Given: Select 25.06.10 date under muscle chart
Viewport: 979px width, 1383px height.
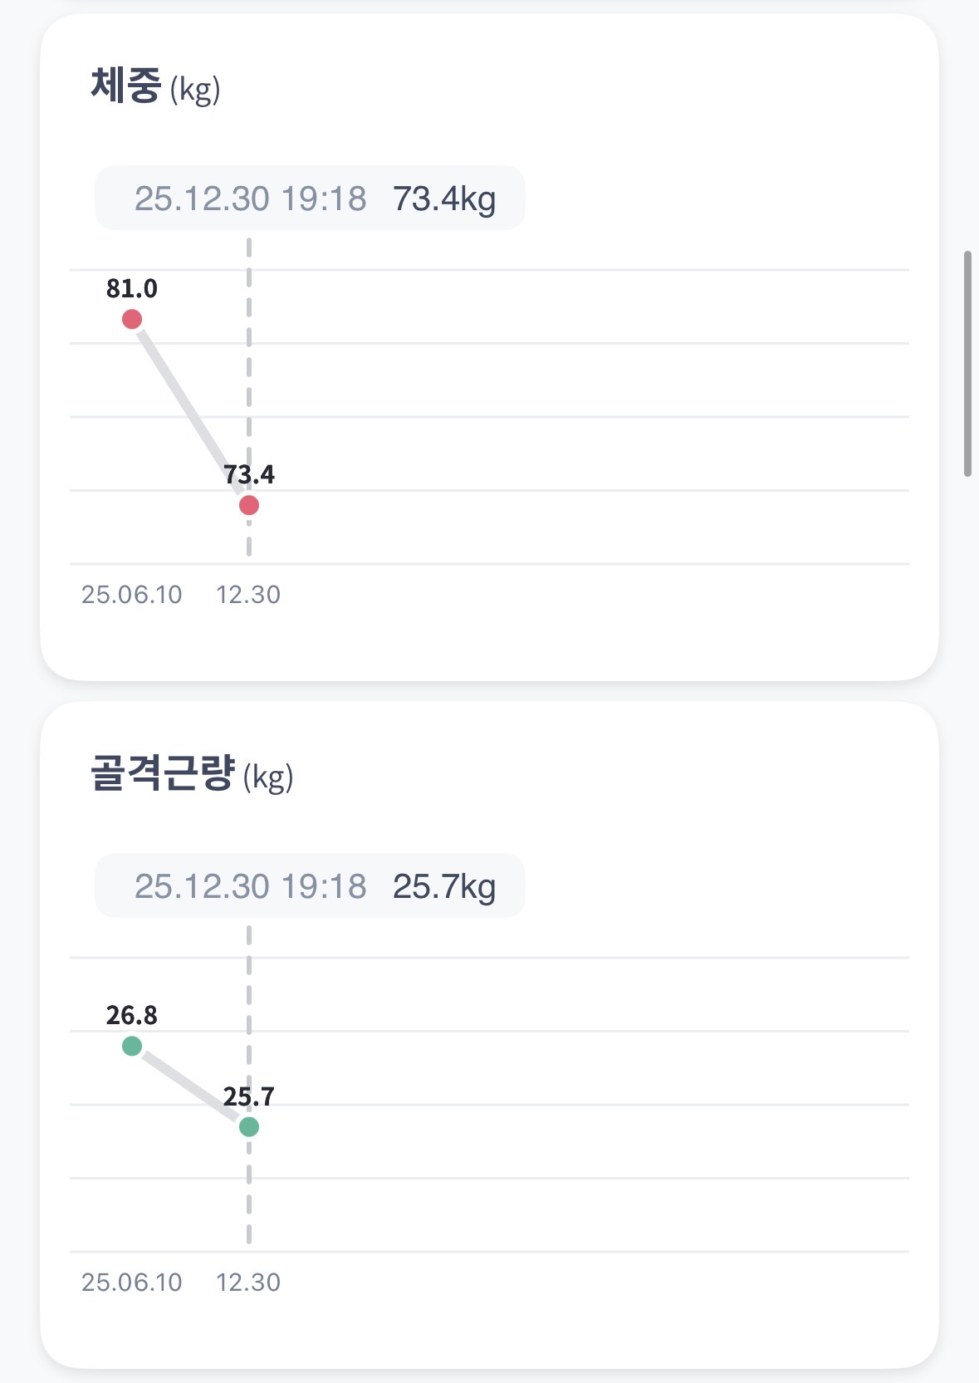Looking at the screenshot, I should point(131,1282).
